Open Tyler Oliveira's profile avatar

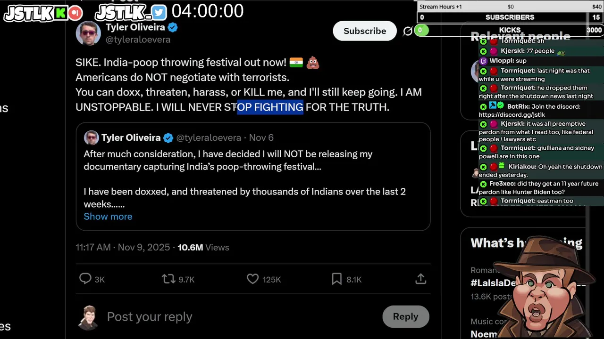[x=88, y=33]
